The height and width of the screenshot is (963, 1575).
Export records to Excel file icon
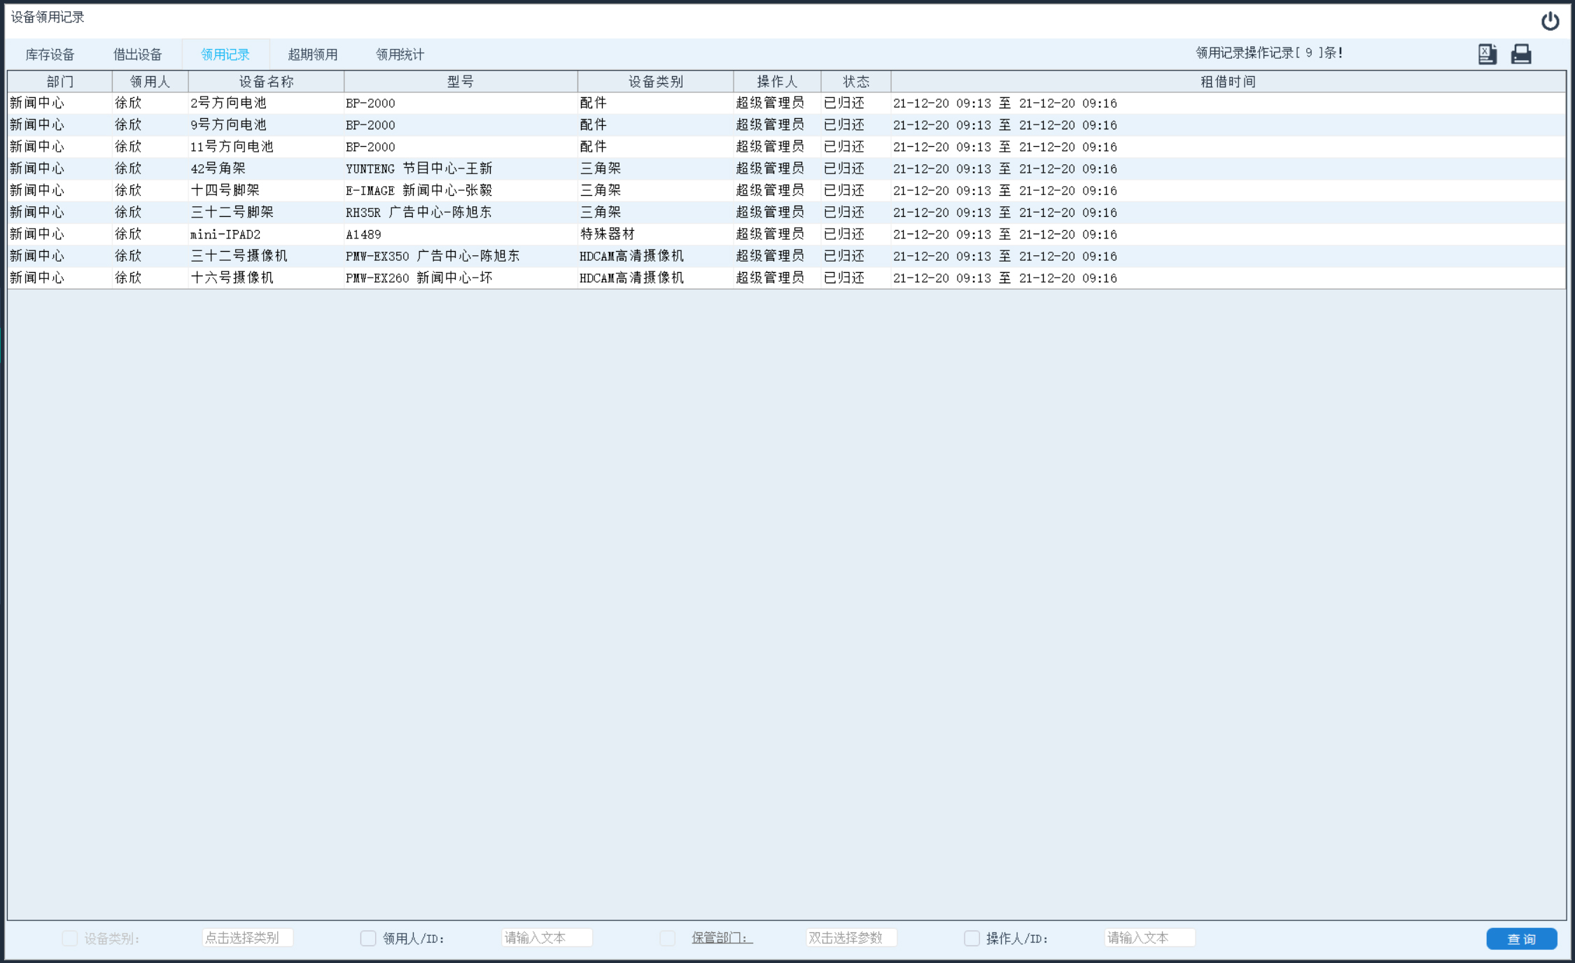(x=1487, y=54)
